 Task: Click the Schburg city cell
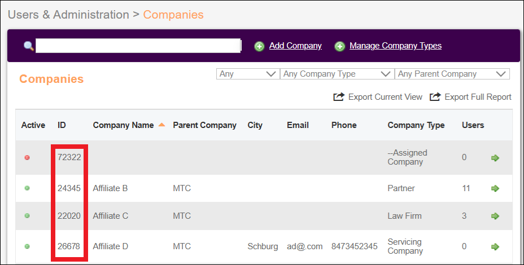263,246
